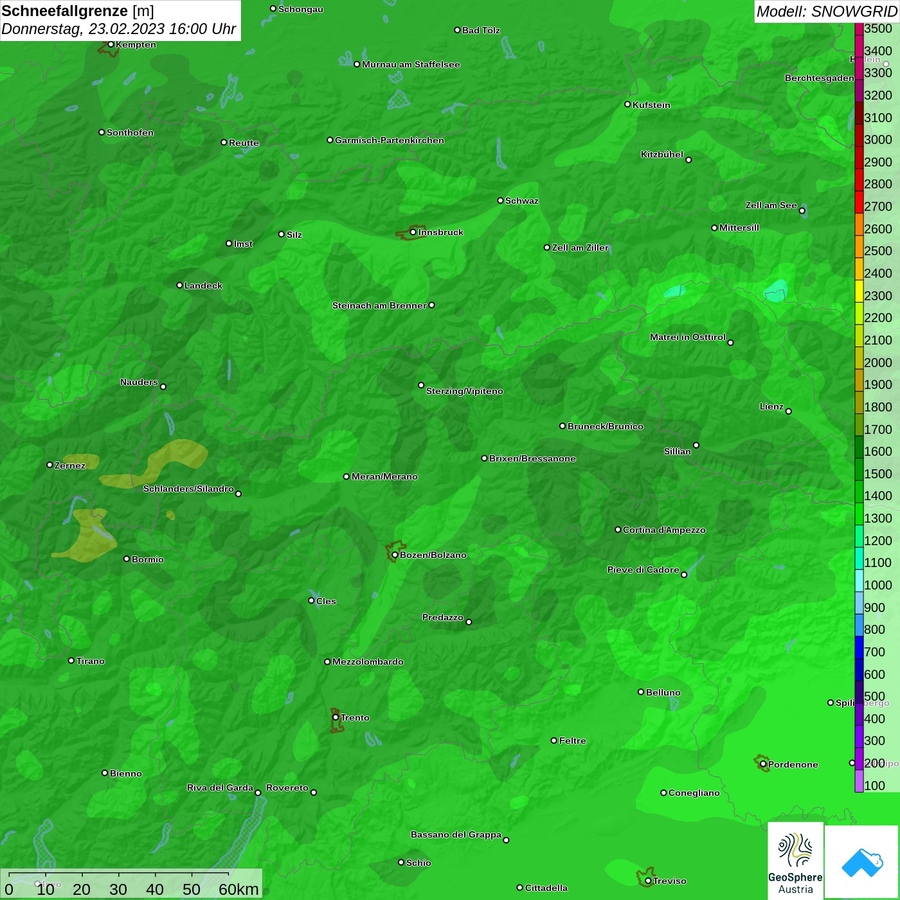Click the 2000 m olive legend swatch
This screenshot has height=900, width=900.
click(x=859, y=358)
